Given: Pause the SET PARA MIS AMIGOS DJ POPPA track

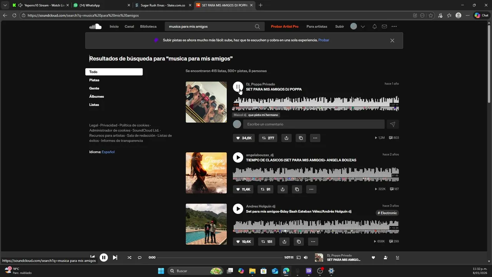Looking at the screenshot, I should coord(238,87).
